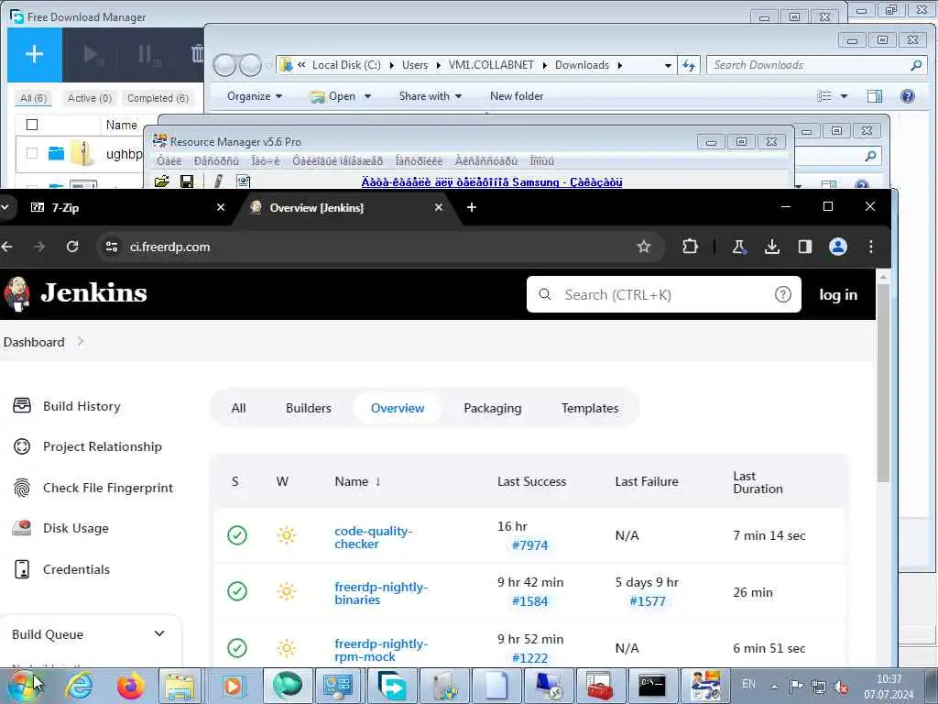Screen dimensions: 938x704
Task: Open the blue folder icon in ughbp row
Action: [x=56, y=153]
